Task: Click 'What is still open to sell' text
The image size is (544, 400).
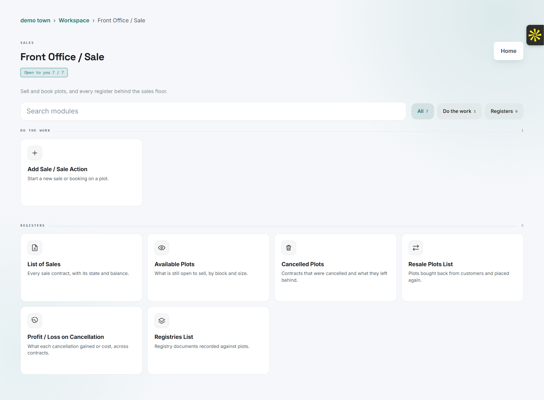Action: point(201,273)
